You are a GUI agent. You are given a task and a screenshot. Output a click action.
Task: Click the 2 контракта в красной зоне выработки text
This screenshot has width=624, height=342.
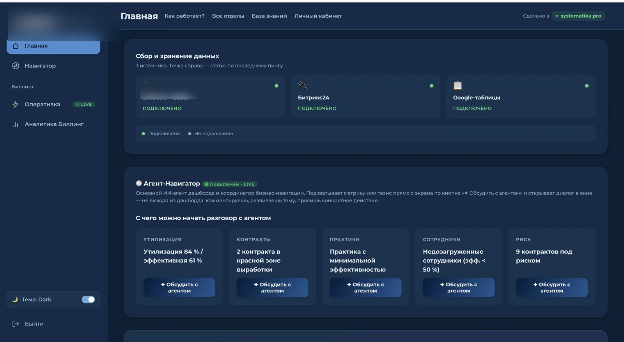point(259,260)
